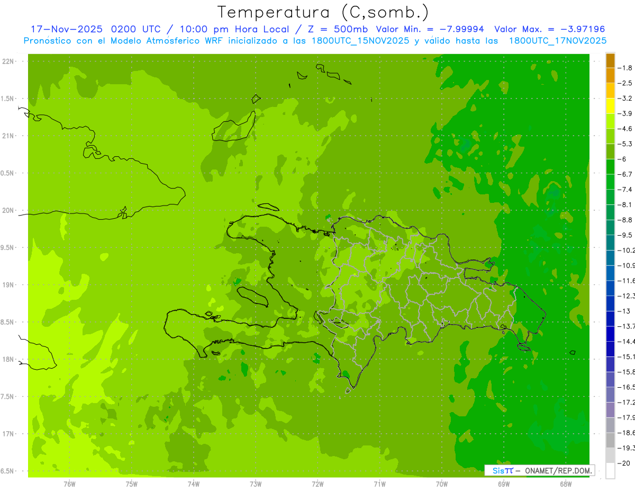Click the '71W' longitude axis label

[379, 484]
